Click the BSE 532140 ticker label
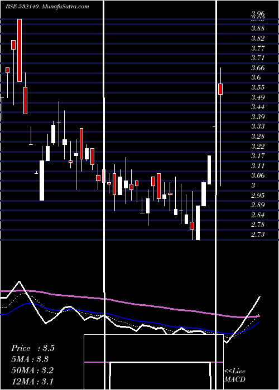279x390 pixels. [22, 7]
